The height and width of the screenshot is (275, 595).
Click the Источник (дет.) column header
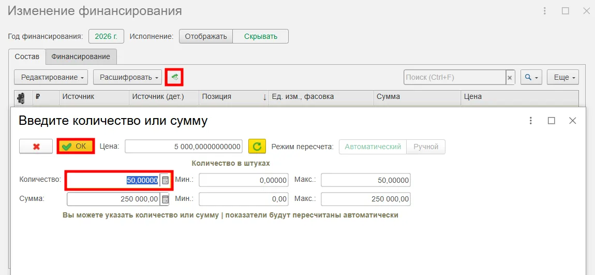(x=164, y=97)
